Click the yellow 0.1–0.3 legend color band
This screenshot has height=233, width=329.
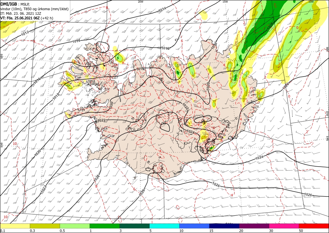tap(15, 226)
